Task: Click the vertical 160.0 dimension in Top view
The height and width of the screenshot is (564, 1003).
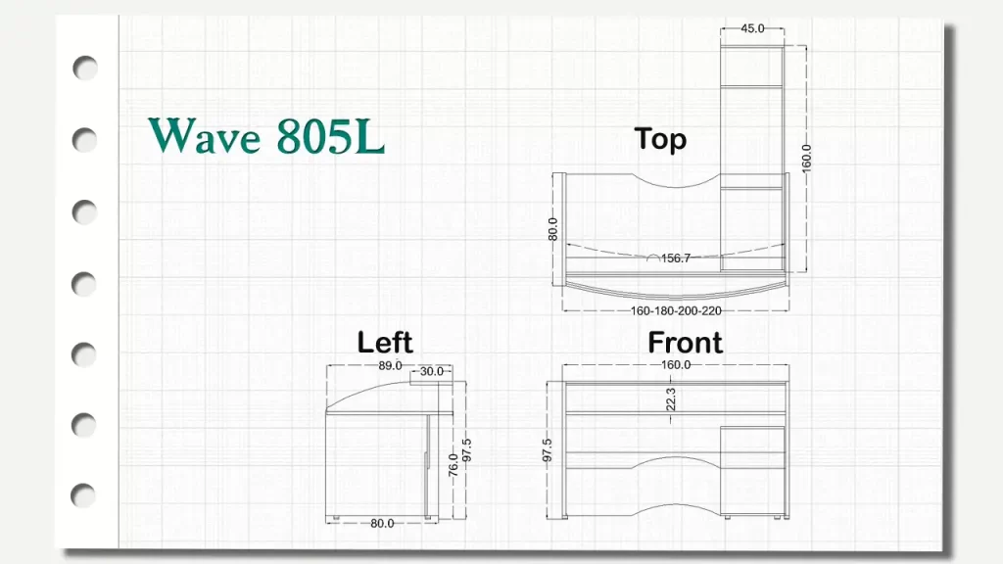Action: pos(806,159)
